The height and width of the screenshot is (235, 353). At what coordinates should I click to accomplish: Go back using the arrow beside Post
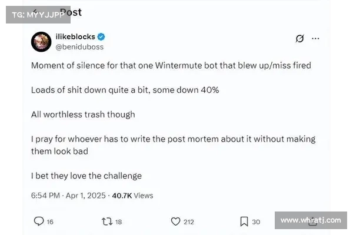pos(36,12)
